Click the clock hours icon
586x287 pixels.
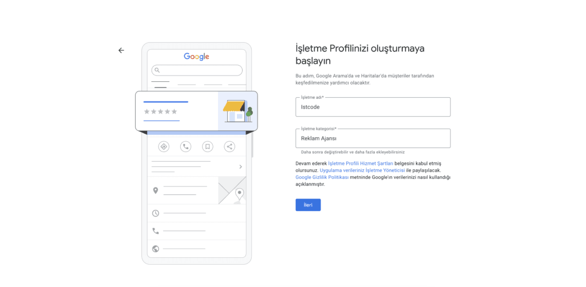(x=156, y=213)
